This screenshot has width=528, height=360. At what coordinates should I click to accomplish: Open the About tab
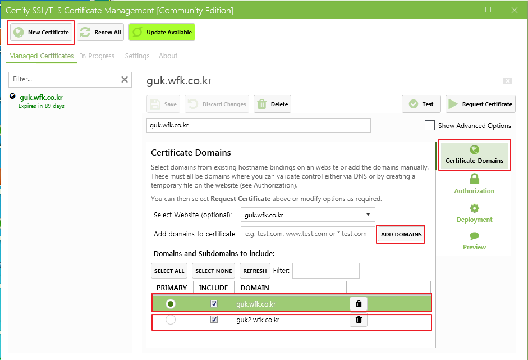pos(168,56)
